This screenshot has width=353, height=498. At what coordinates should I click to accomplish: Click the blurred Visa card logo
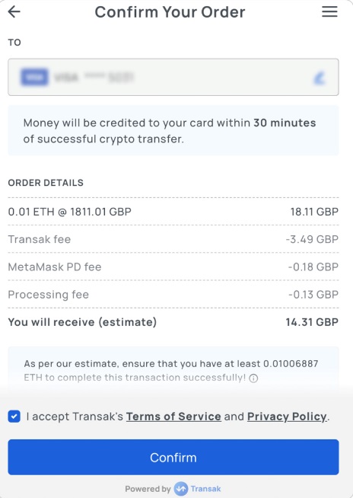[34, 77]
